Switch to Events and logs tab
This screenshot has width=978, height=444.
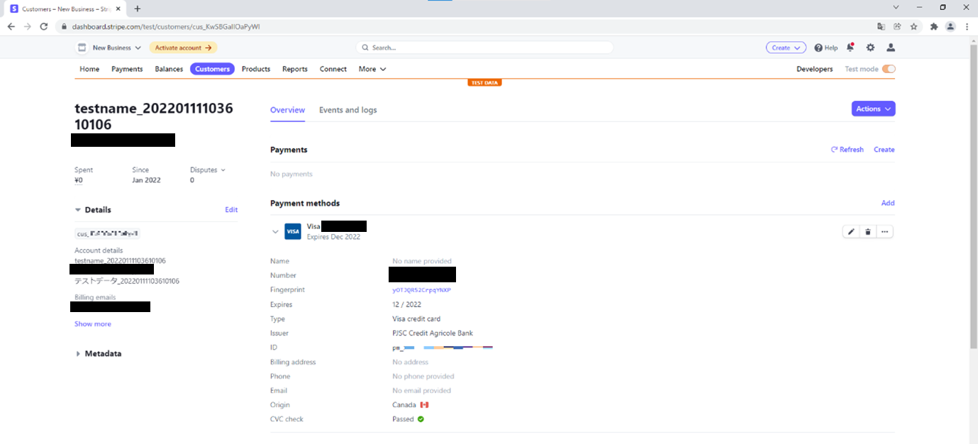point(348,110)
